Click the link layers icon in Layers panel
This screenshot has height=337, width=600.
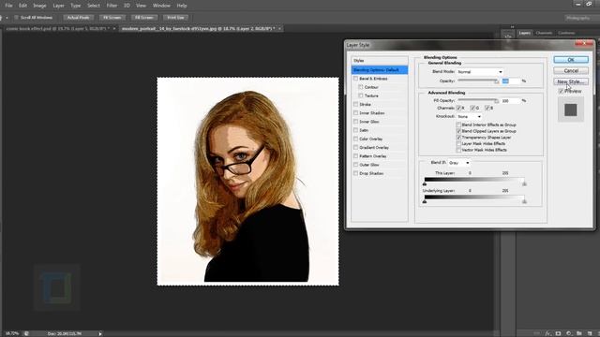point(537,333)
